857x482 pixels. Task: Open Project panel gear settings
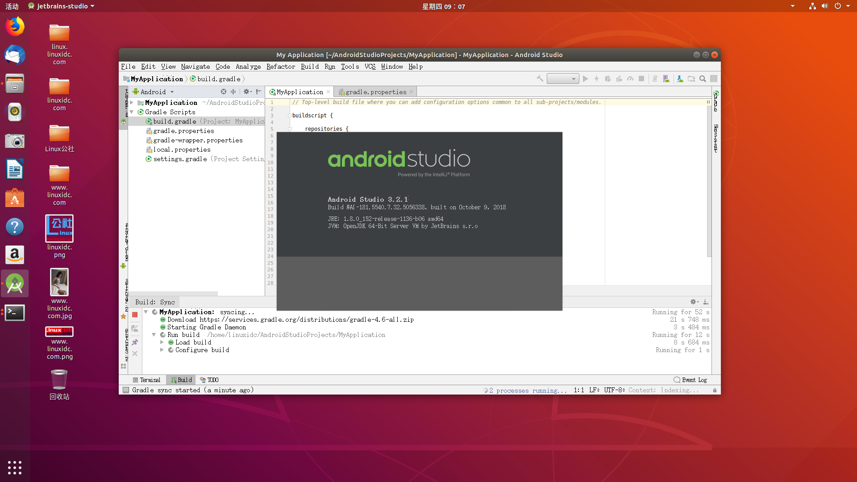(x=247, y=91)
